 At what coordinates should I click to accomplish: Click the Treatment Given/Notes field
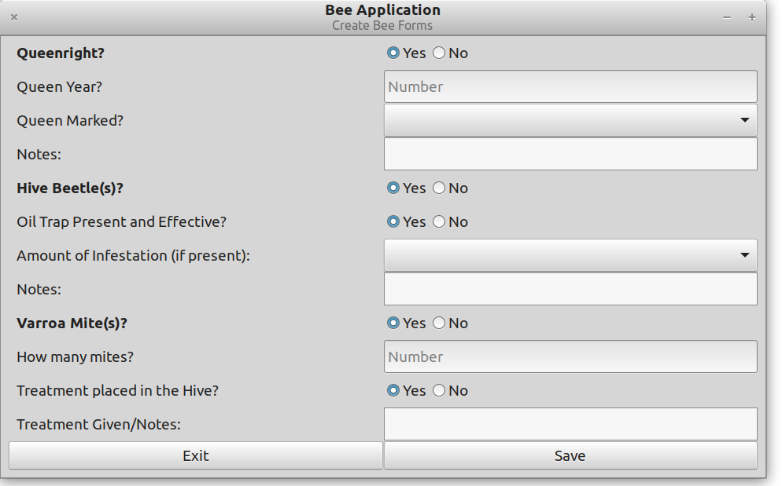coord(570,424)
